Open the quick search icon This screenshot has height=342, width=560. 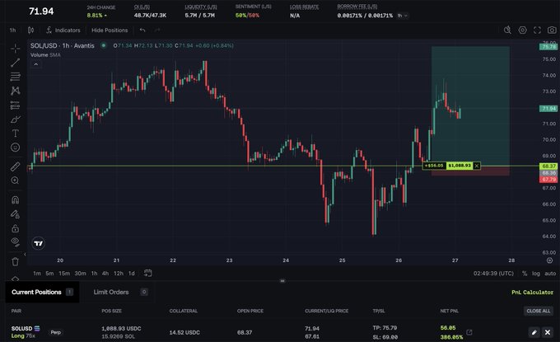coord(507,30)
